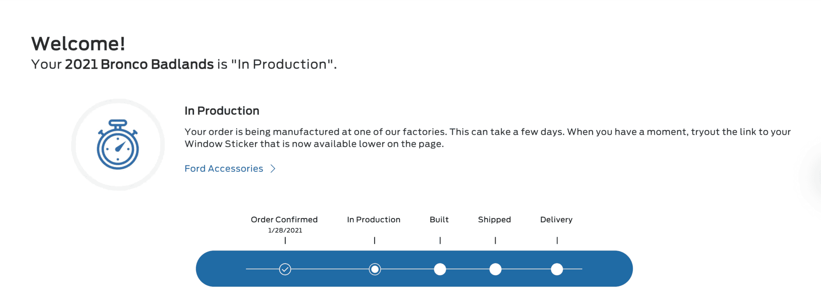
Task: Click the Delivery step dot
Action: (x=557, y=269)
